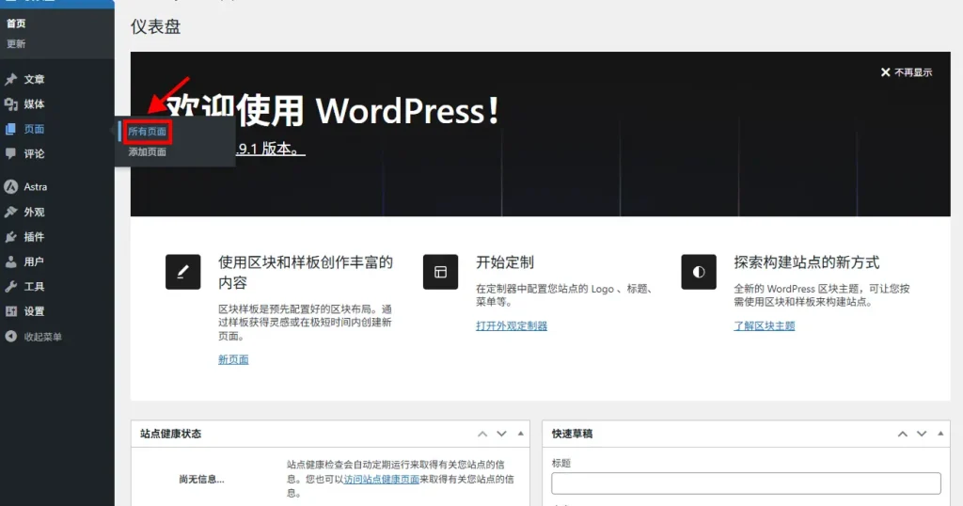Open the 外观 menu in sidebar
Screen dimensions: 963x506
coord(35,212)
